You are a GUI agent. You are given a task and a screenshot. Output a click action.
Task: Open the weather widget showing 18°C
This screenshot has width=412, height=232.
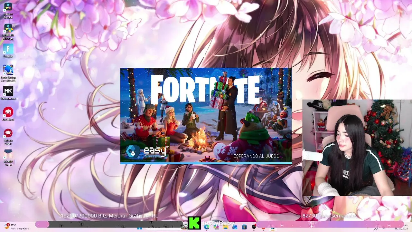tap(16, 227)
